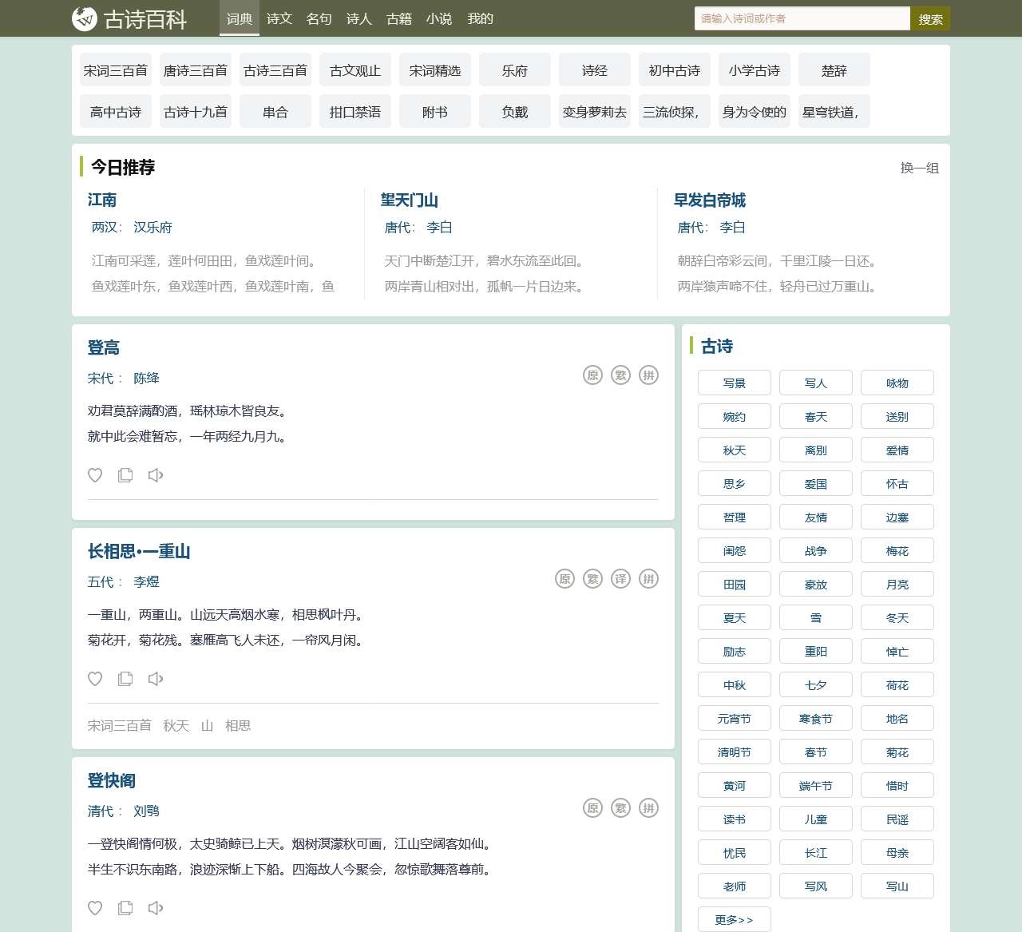The image size is (1022, 932).
Task: Switch 登高 to traditional characters (繁)
Action: tap(620, 375)
